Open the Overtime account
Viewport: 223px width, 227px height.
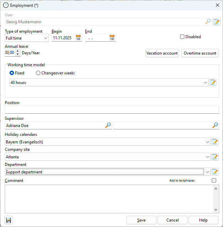200,53
